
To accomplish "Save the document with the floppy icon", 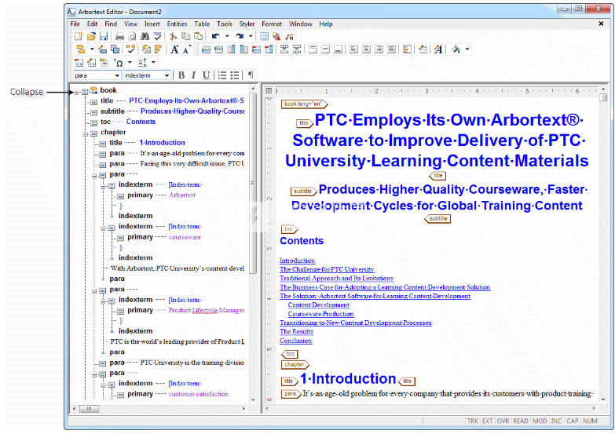I will [x=104, y=36].
